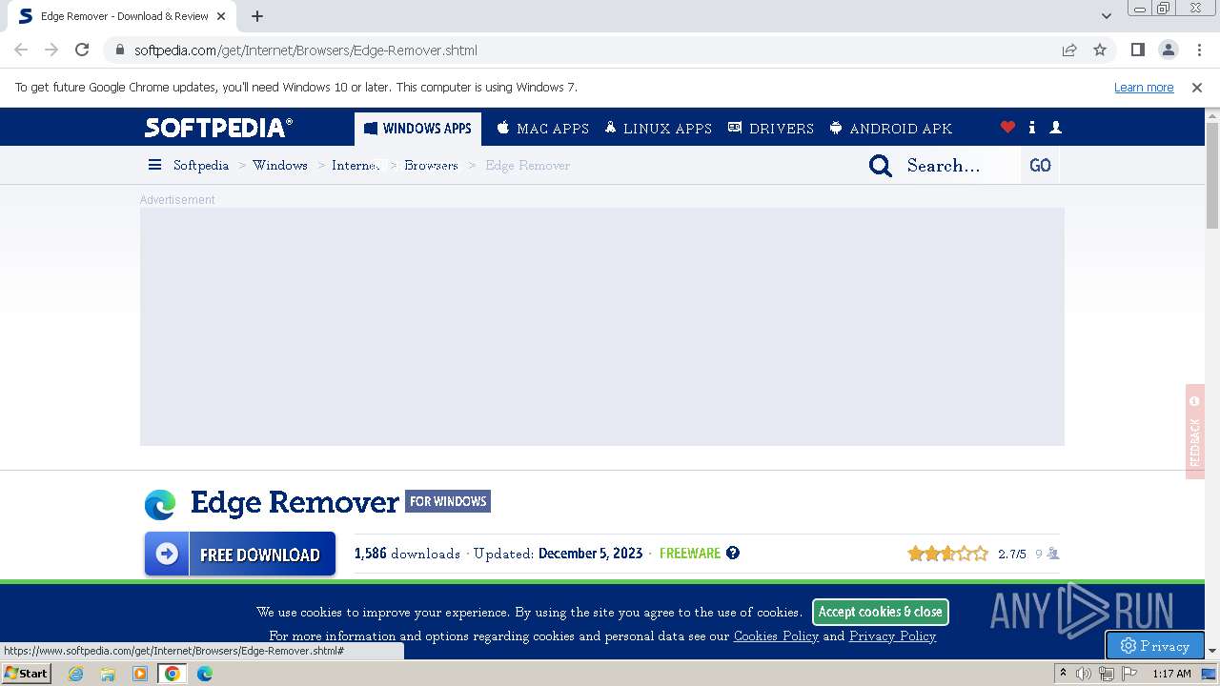Share this page icon in address bar
The width and height of the screenshot is (1220, 686).
click(1069, 50)
